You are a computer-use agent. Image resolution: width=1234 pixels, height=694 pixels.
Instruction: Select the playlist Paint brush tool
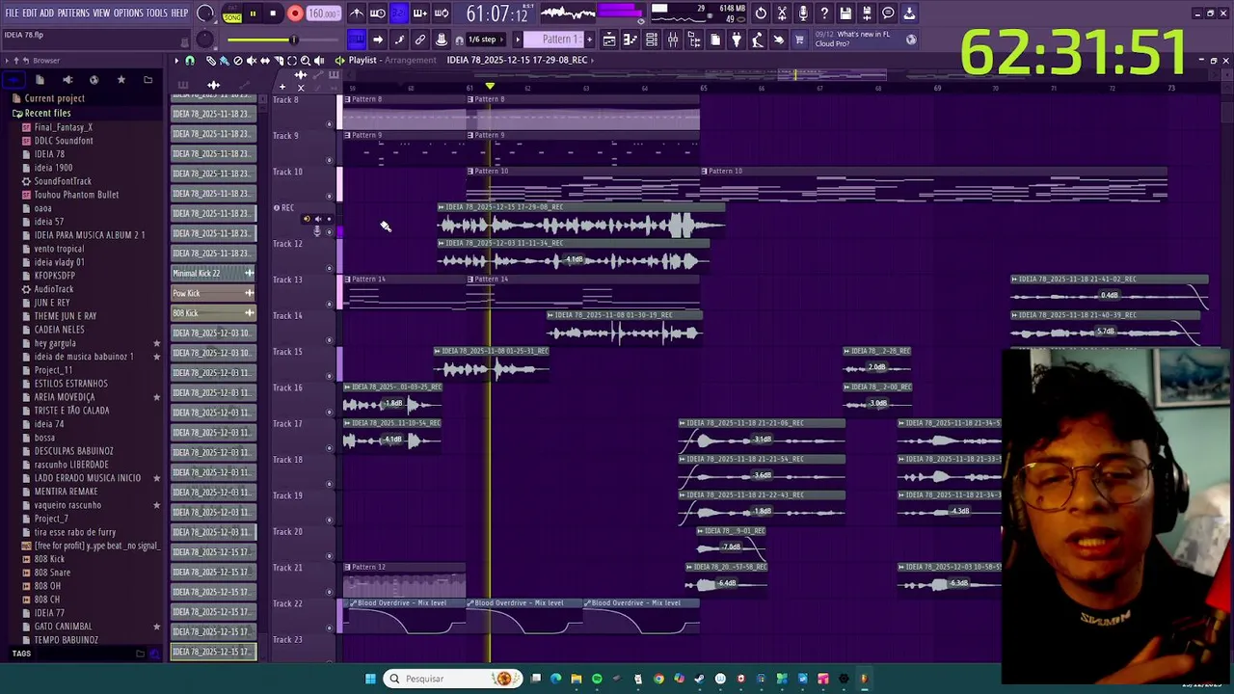(224, 61)
